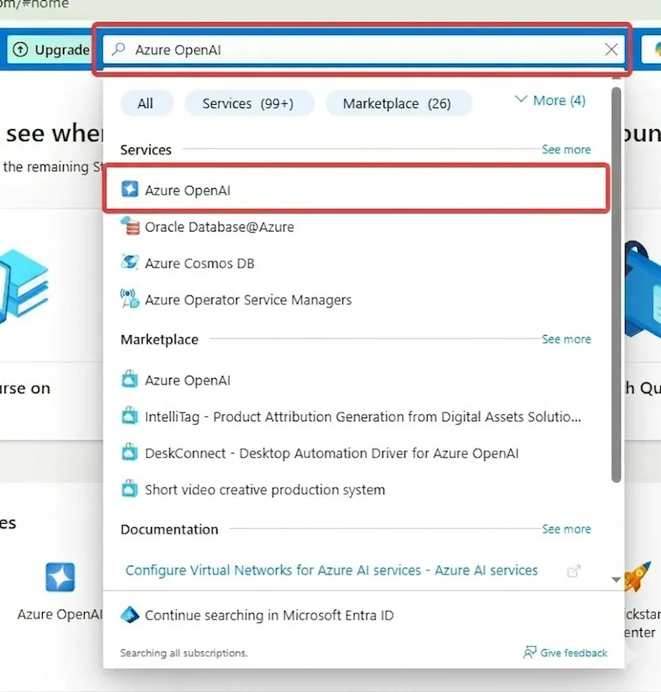Click the Marketplace bag icon for Azure OpenAI

[x=129, y=379]
